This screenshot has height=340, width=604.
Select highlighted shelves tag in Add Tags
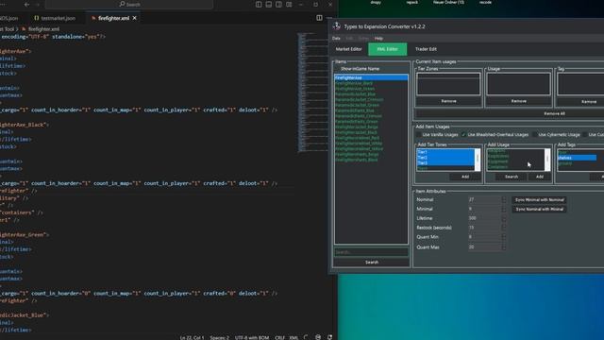tap(577, 158)
